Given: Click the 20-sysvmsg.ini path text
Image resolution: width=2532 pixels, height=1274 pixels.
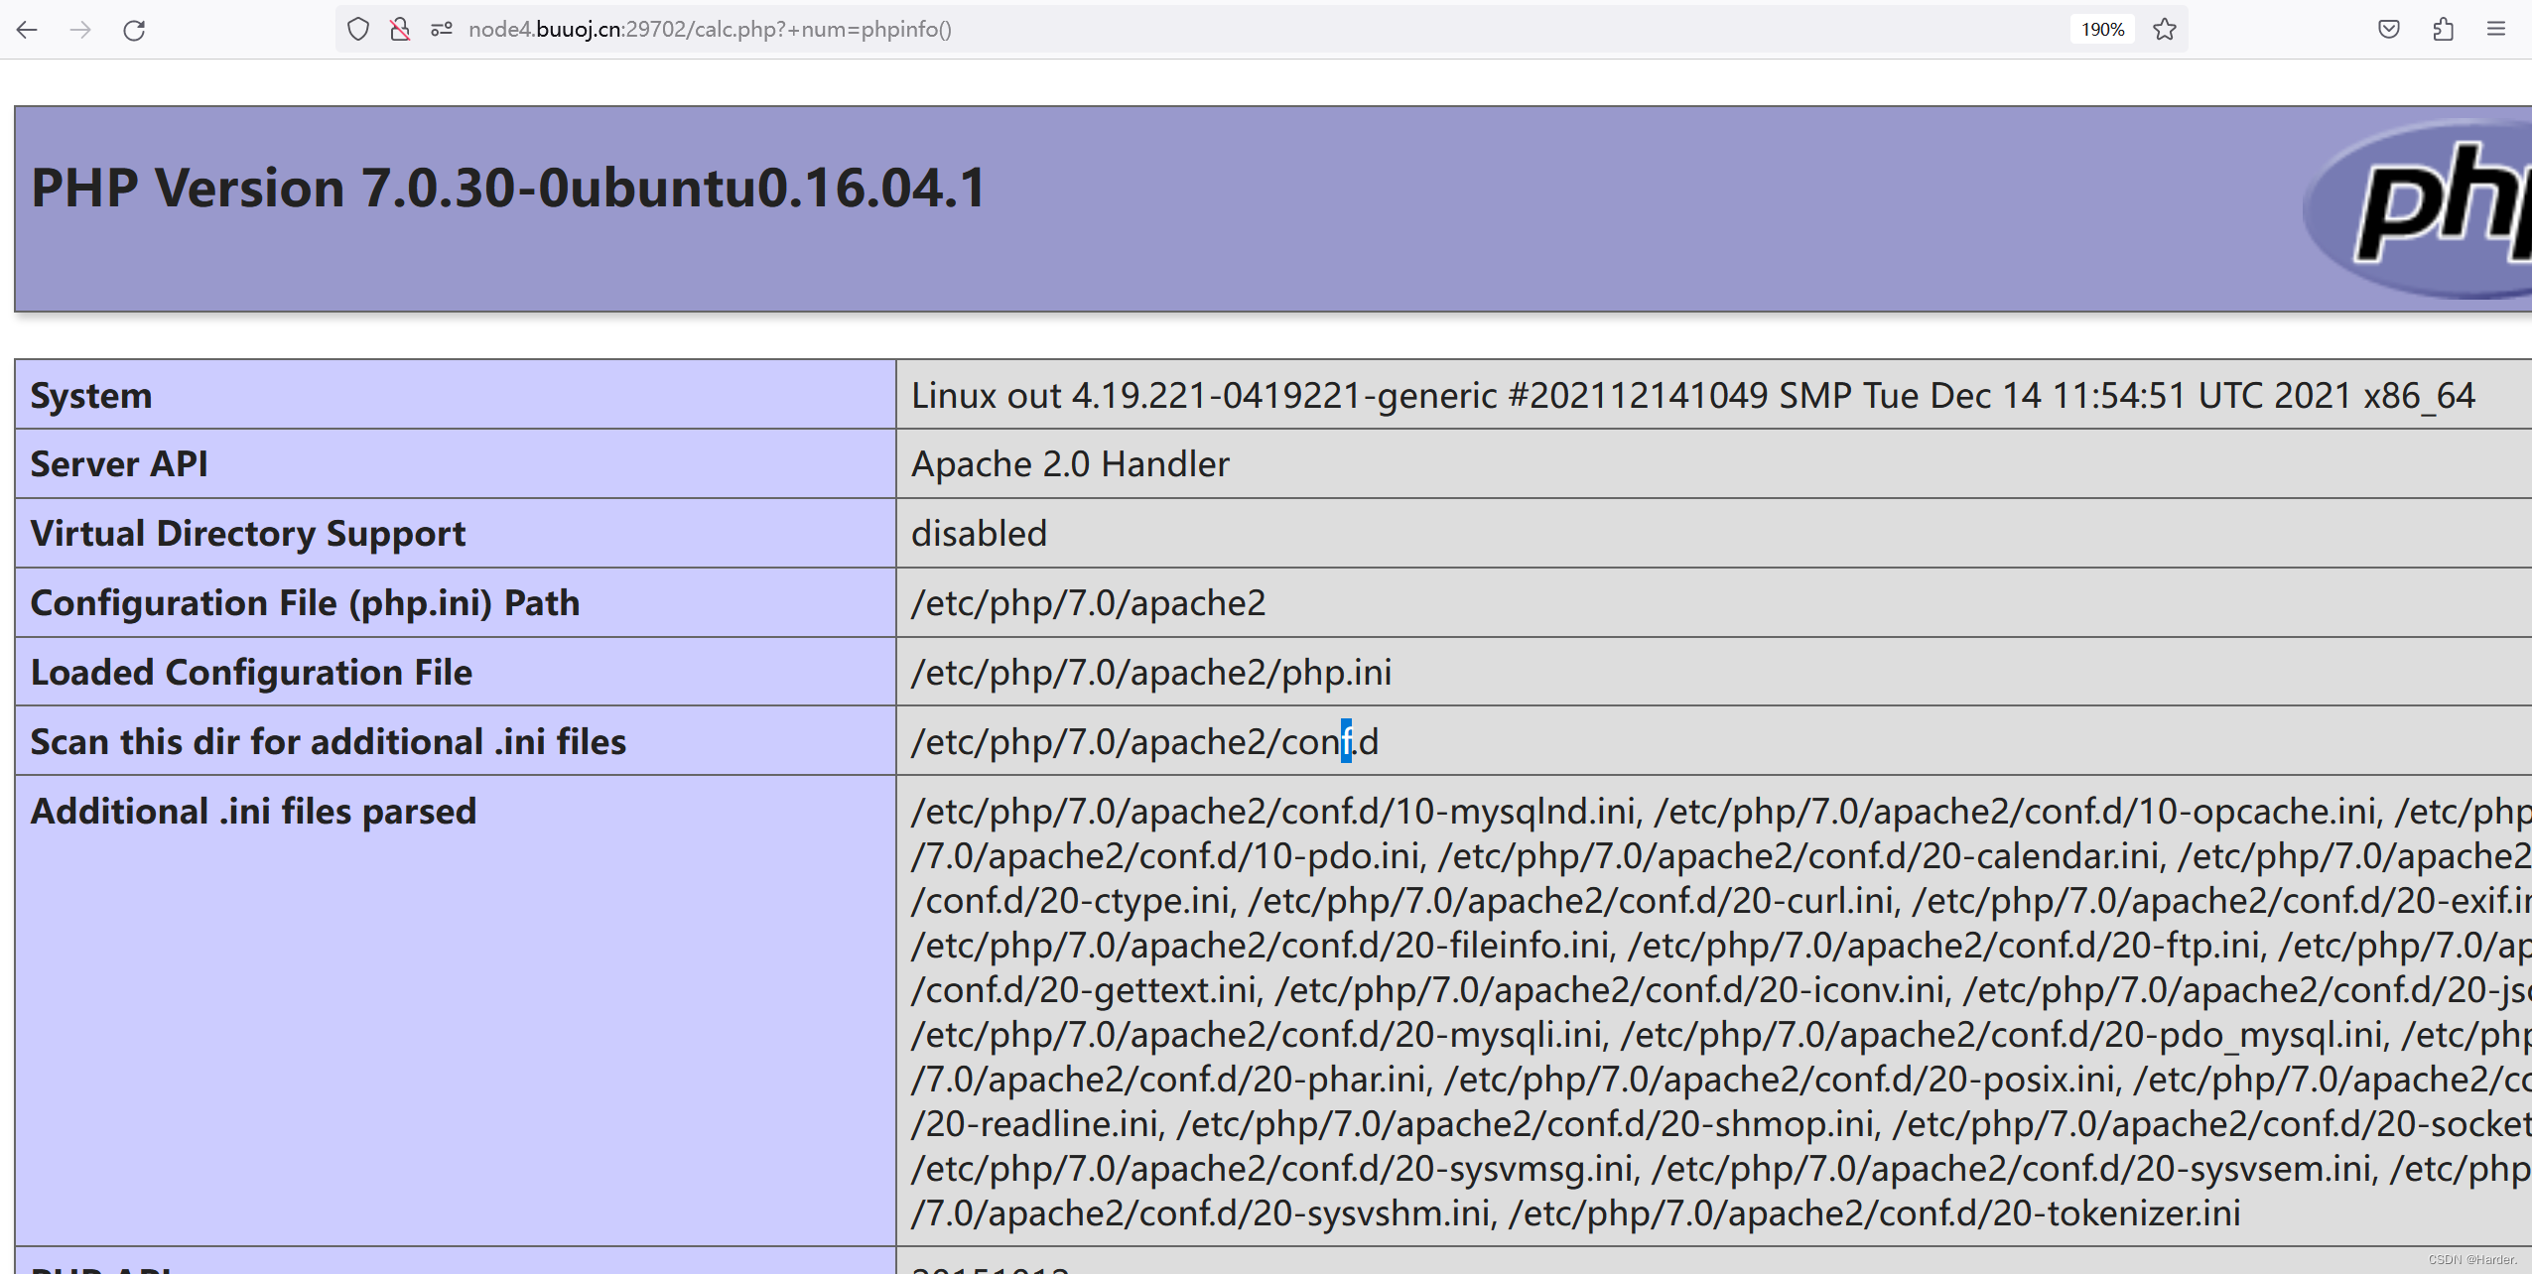Looking at the screenshot, I should (x=1271, y=1168).
